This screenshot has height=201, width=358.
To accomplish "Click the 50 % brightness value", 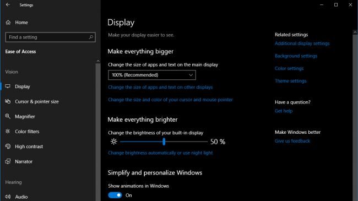I will (x=218, y=142).
